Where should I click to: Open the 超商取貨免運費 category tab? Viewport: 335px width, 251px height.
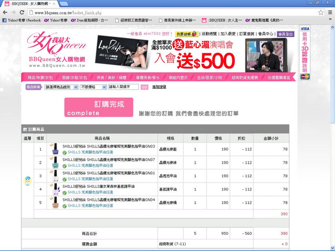click(245, 77)
